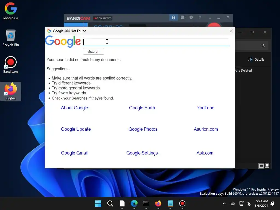Click the muted volume tray icon
This screenshot has width=280, height=210.
click(248, 203)
